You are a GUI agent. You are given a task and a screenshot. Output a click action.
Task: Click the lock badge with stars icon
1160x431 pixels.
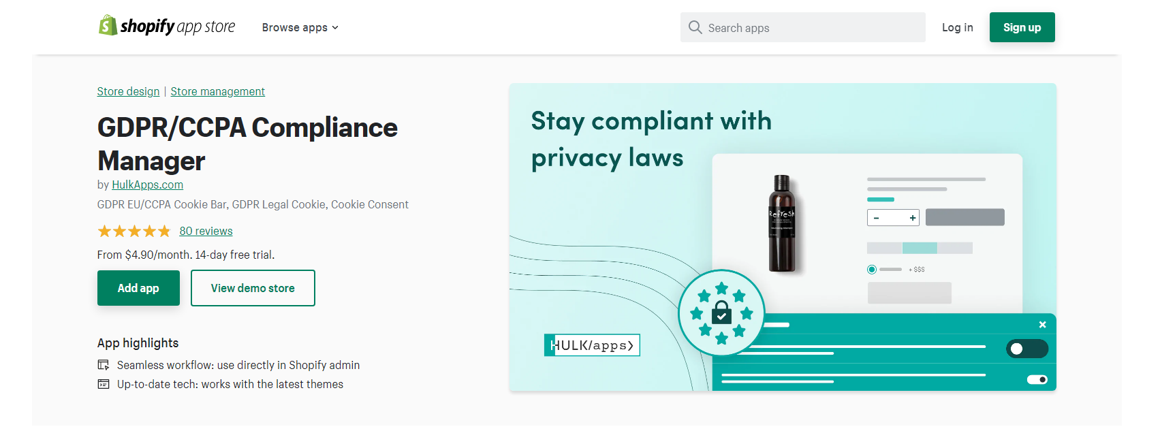pos(721,313)
